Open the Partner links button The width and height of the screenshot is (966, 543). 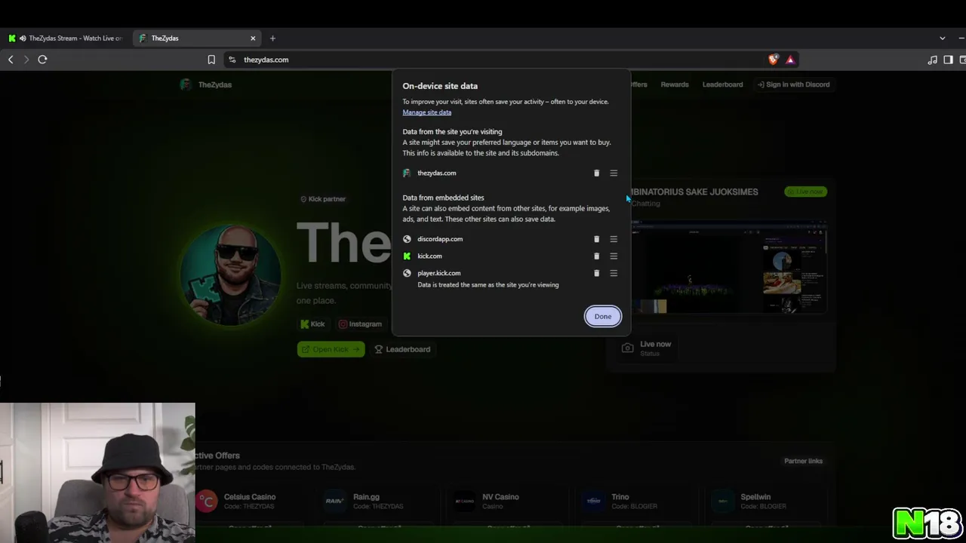(803, 461)
